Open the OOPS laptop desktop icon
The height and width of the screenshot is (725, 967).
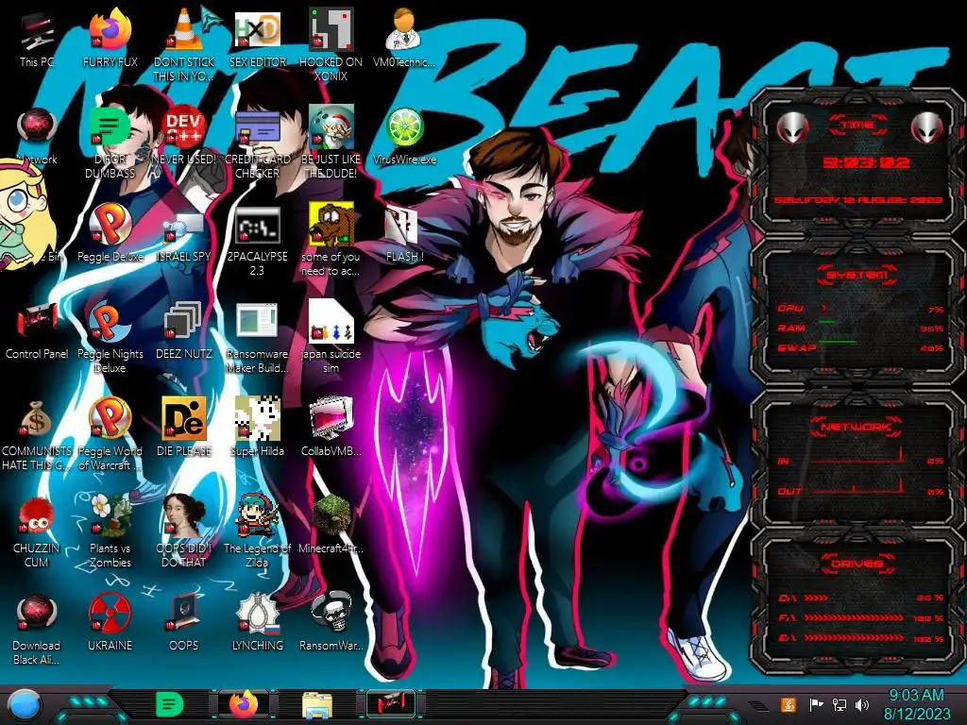pos(184,614)
